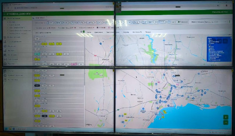235x136 pixels.
Task: Open the Диаграмма tab
Action: click(99, 32)
